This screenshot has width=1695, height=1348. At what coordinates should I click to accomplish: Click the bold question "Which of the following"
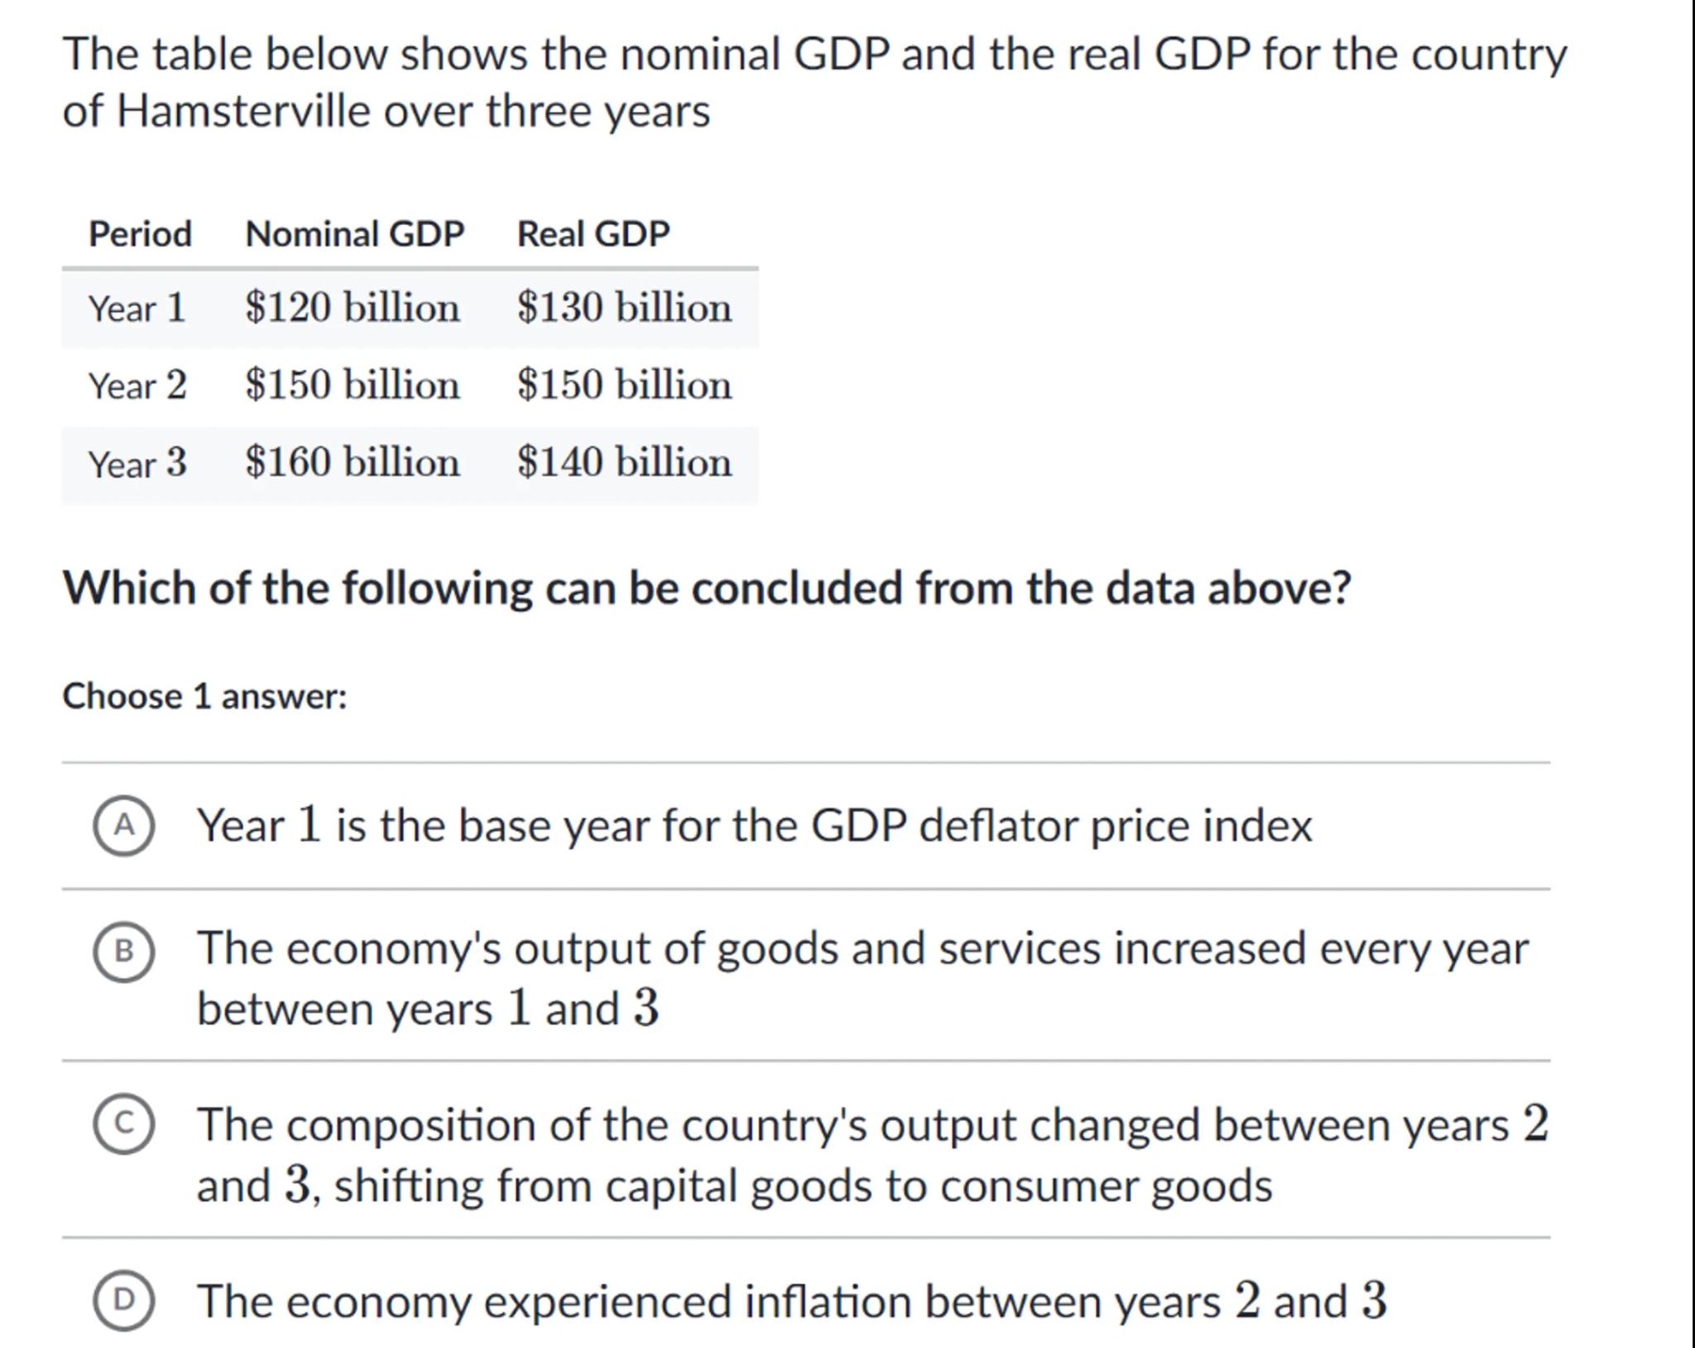click(x=707, y=588)
